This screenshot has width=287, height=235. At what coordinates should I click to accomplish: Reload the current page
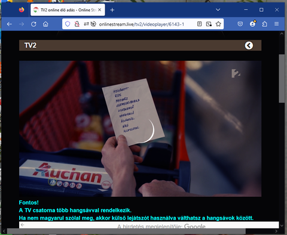(x=33, y=24)
